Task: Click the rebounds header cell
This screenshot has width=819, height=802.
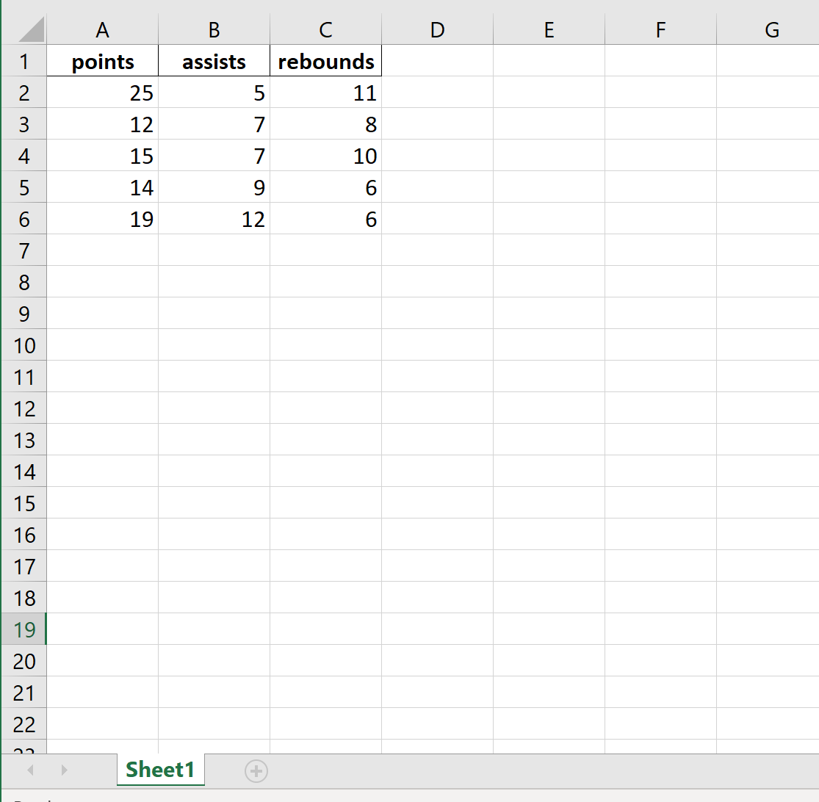Action: point(326,61)
